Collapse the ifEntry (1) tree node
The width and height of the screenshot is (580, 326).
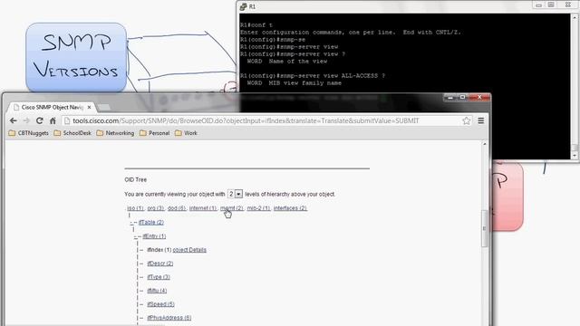135,236
